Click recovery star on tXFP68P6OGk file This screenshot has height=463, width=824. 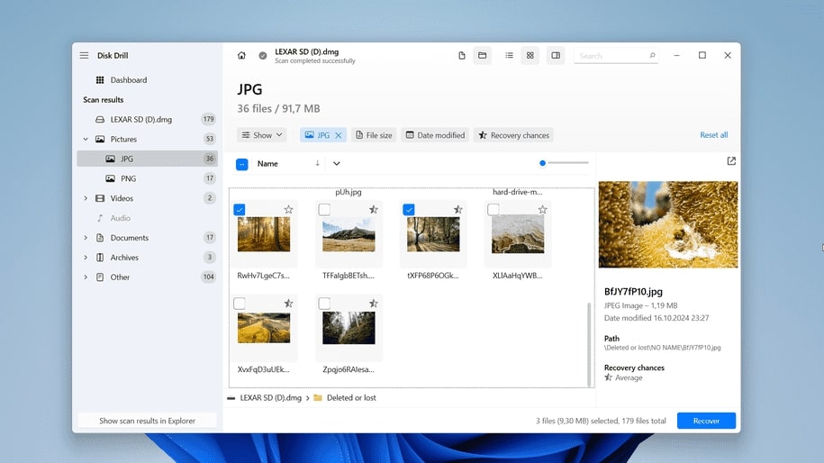[457, 209]
